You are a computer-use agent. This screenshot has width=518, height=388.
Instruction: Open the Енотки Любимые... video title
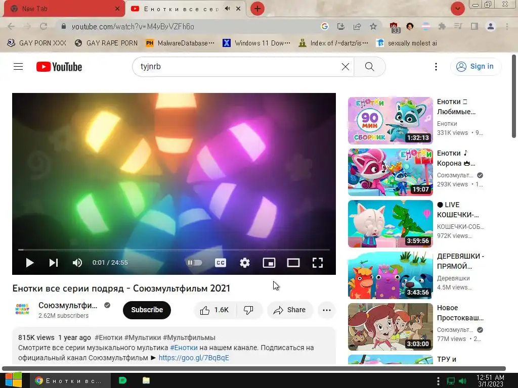[456, 107]
